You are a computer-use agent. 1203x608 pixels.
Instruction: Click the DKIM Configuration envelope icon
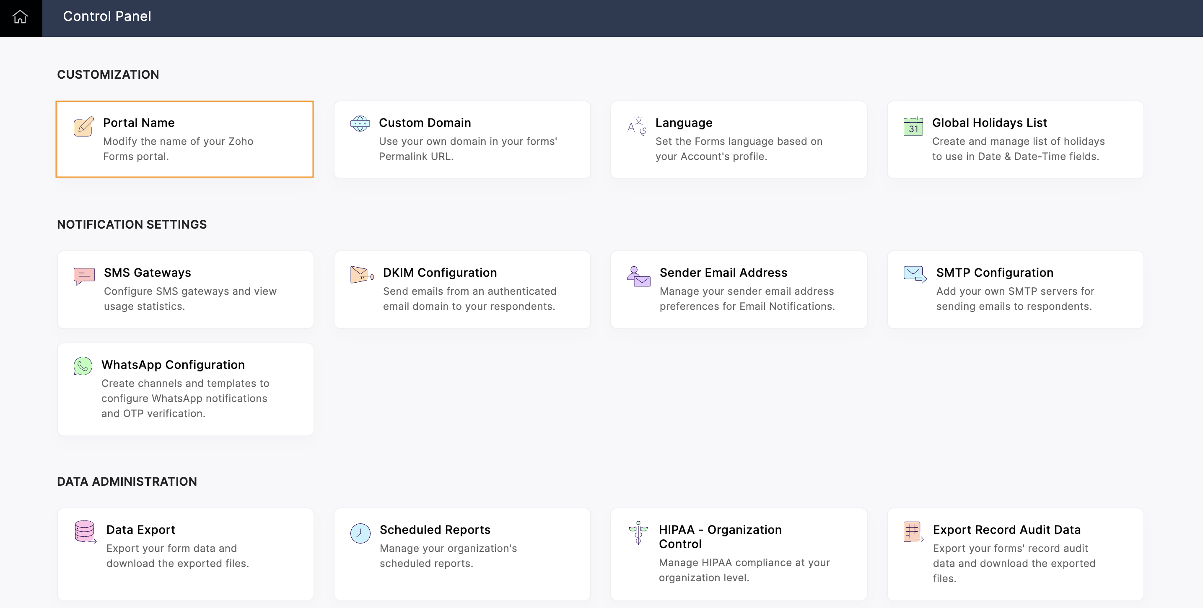(361, 275)
